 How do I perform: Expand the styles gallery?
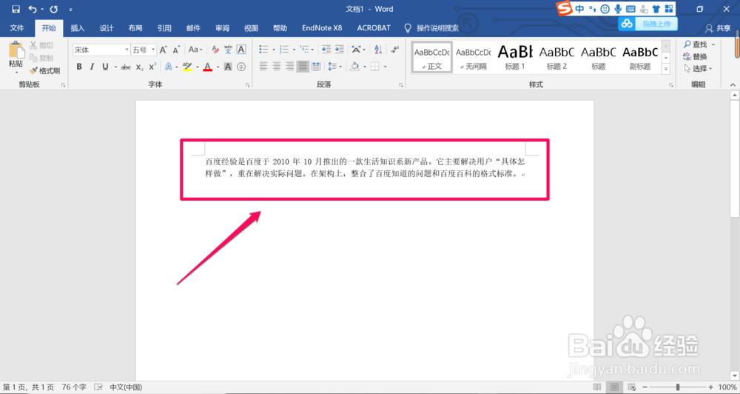666,69
